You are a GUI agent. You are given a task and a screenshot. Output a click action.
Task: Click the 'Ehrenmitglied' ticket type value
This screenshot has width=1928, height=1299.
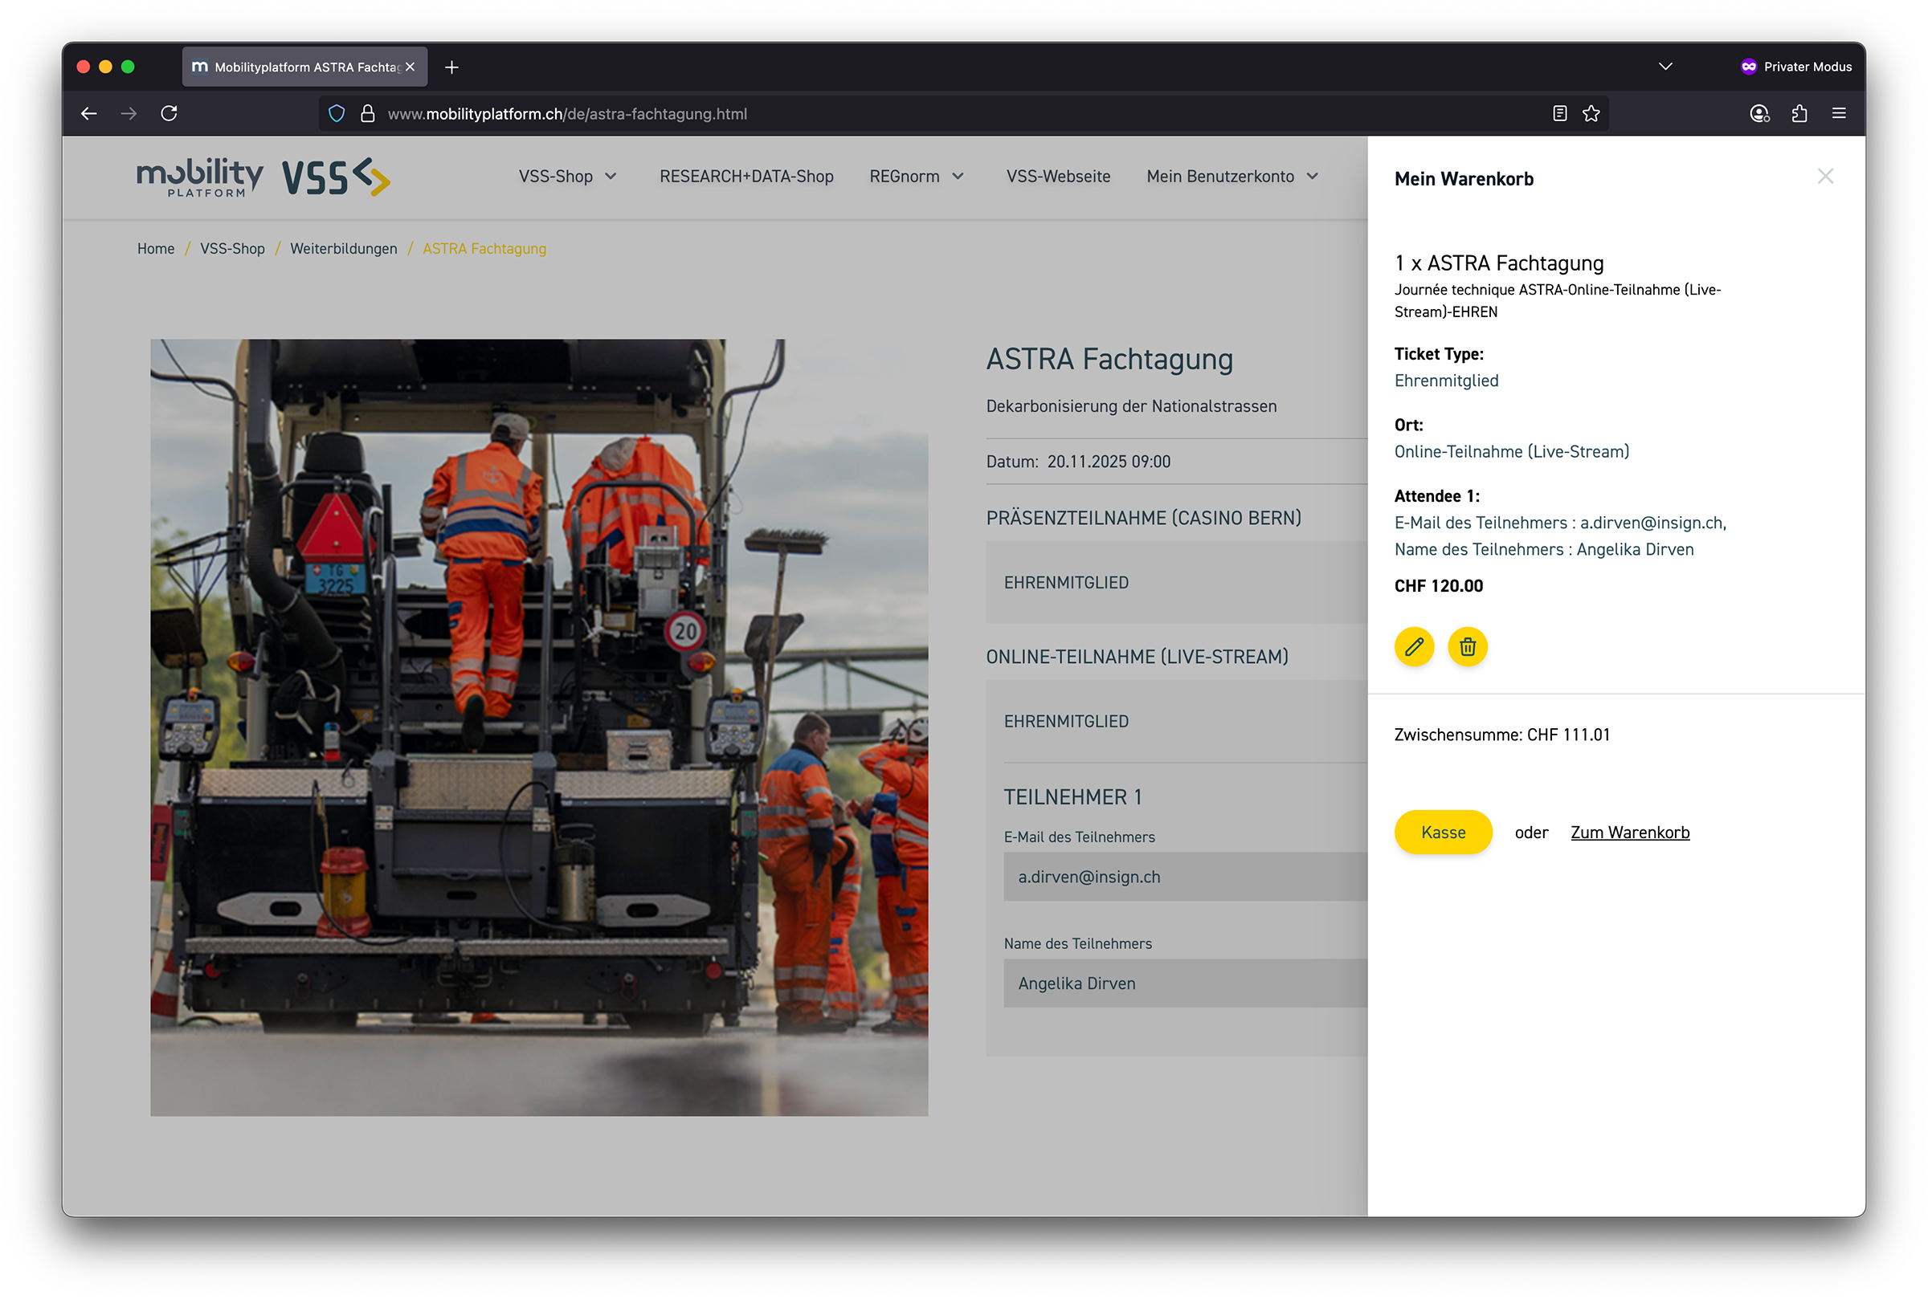click(1447, 381)
